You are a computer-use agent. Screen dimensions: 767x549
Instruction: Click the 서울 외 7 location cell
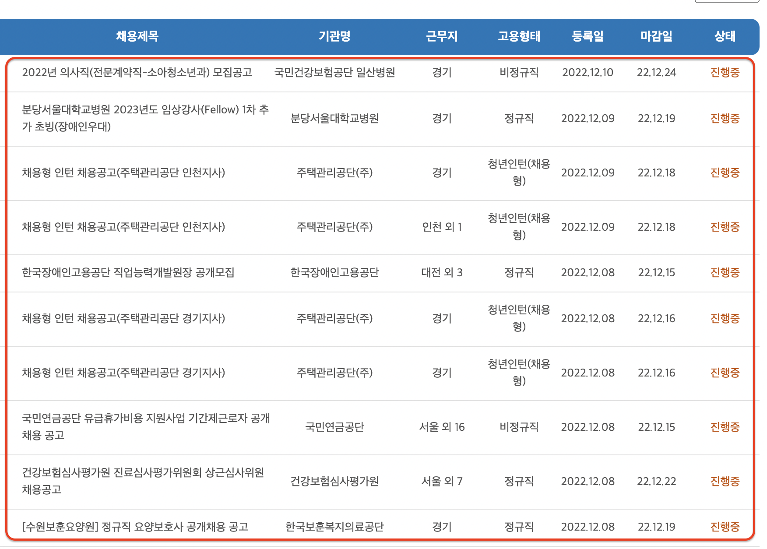(x=442, y=481)
